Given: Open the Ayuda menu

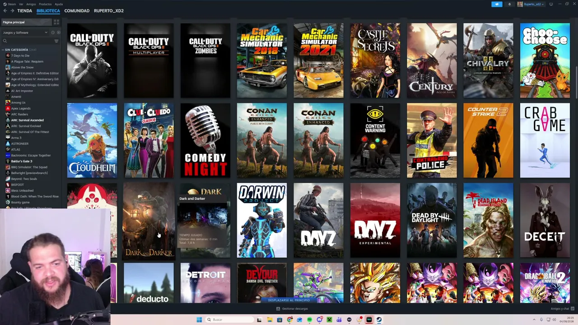Looking at the screenshot, I should tap(59, 4).
